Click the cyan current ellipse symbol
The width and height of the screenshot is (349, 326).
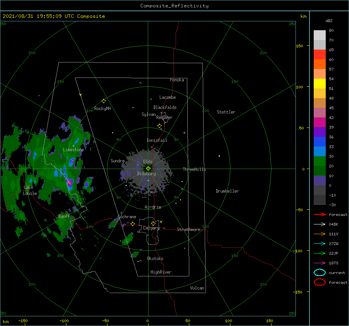coord(320,273)
